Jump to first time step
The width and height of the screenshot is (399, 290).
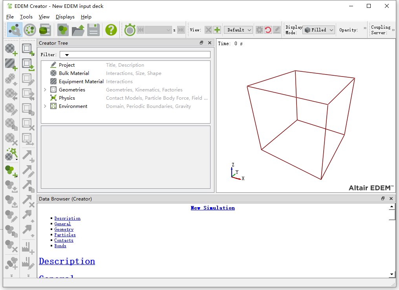point(141,30)
